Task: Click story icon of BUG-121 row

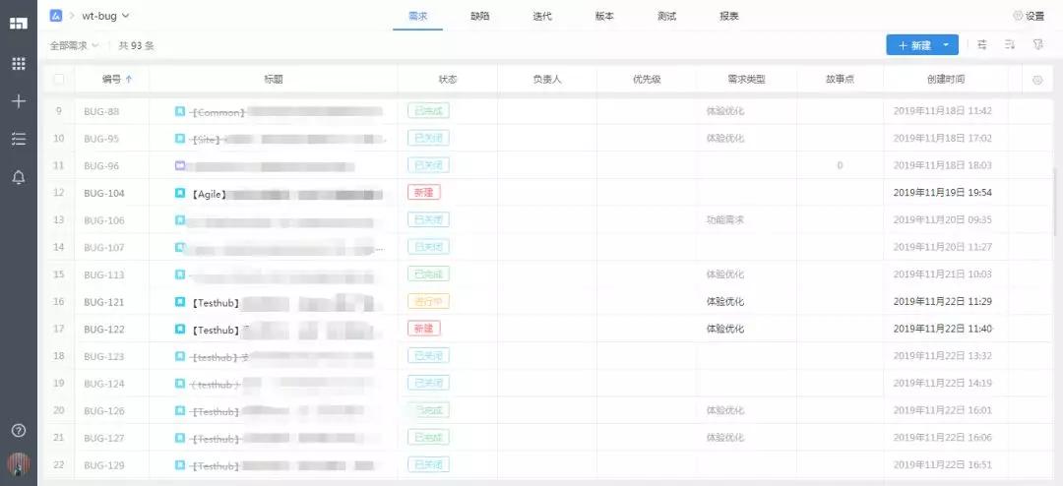Action: point(180,302)
